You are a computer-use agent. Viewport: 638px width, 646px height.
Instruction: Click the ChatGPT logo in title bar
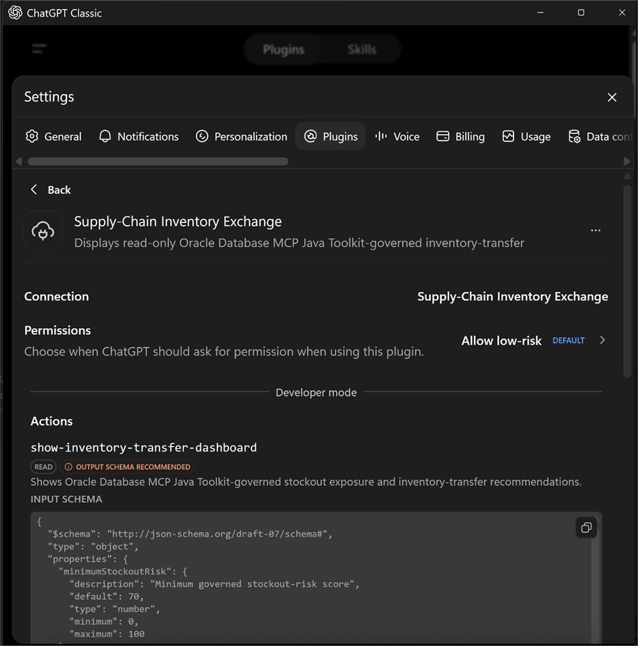(15, 13)
